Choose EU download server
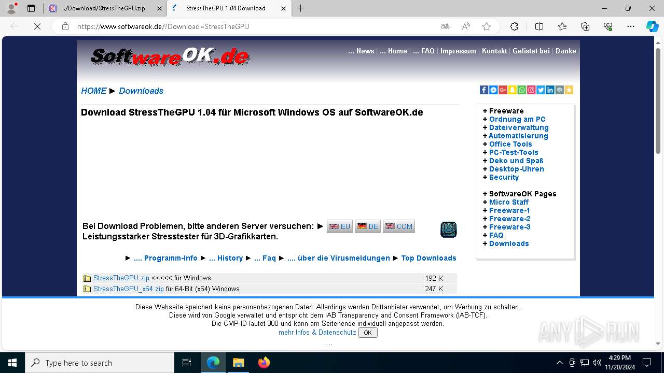The image size is (664, 373). [x=340, y=226]
